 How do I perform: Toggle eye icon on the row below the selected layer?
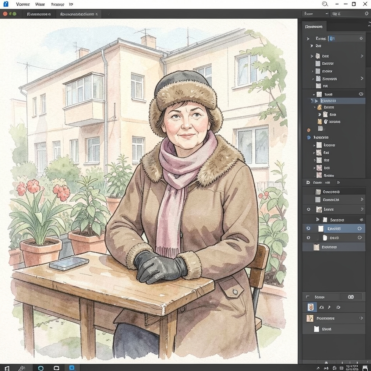[308, 237]
